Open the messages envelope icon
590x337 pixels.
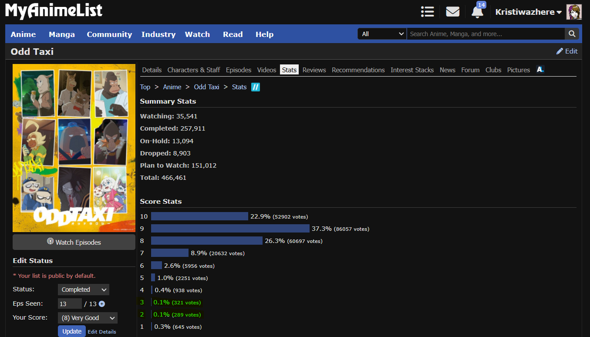point(453,12)
